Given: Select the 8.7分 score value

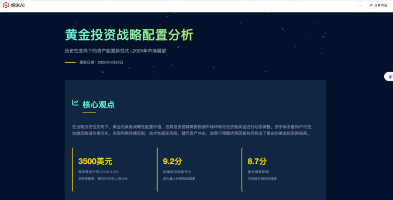Looking at the screenshot, I should [x=257, y=161].
